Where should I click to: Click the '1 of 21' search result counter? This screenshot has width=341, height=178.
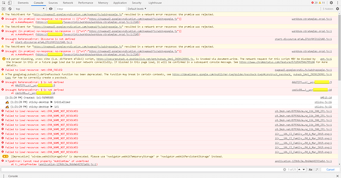click(x=292, y=169)
